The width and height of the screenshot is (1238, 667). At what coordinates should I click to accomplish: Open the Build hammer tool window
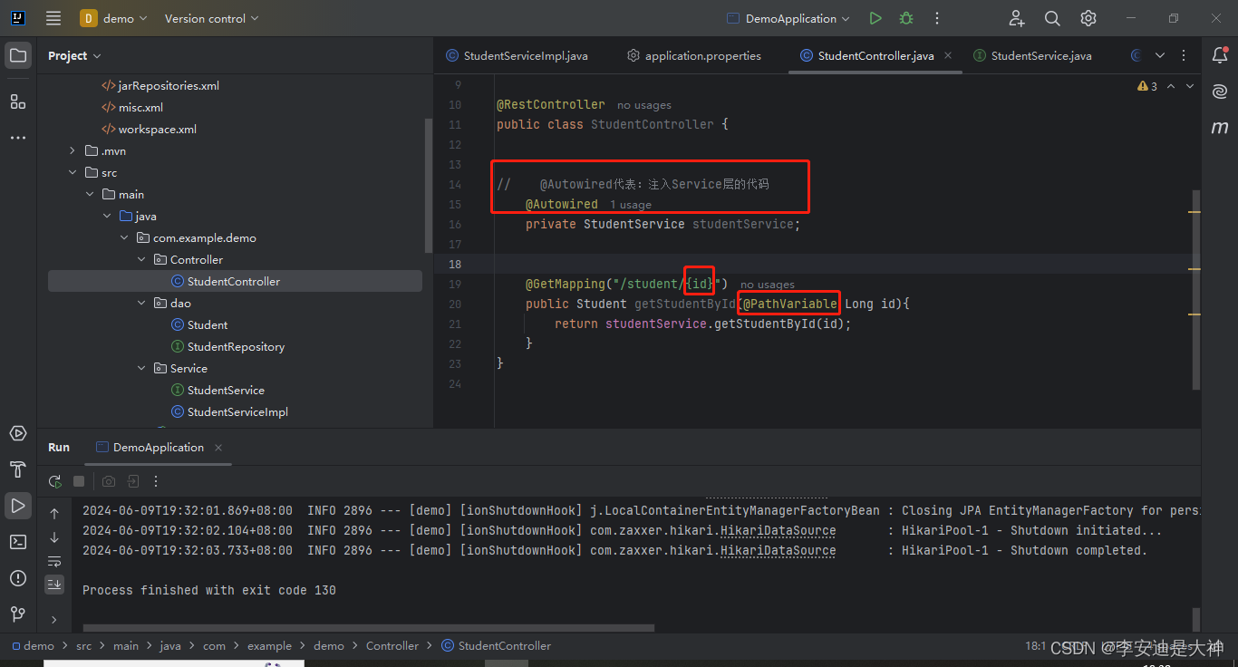18,469
